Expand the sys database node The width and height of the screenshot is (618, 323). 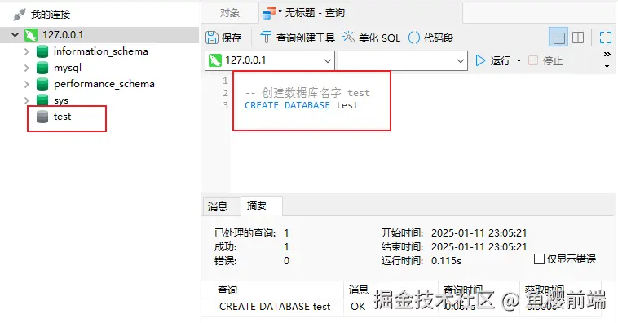pyautogui.click(x=26, y=100)
